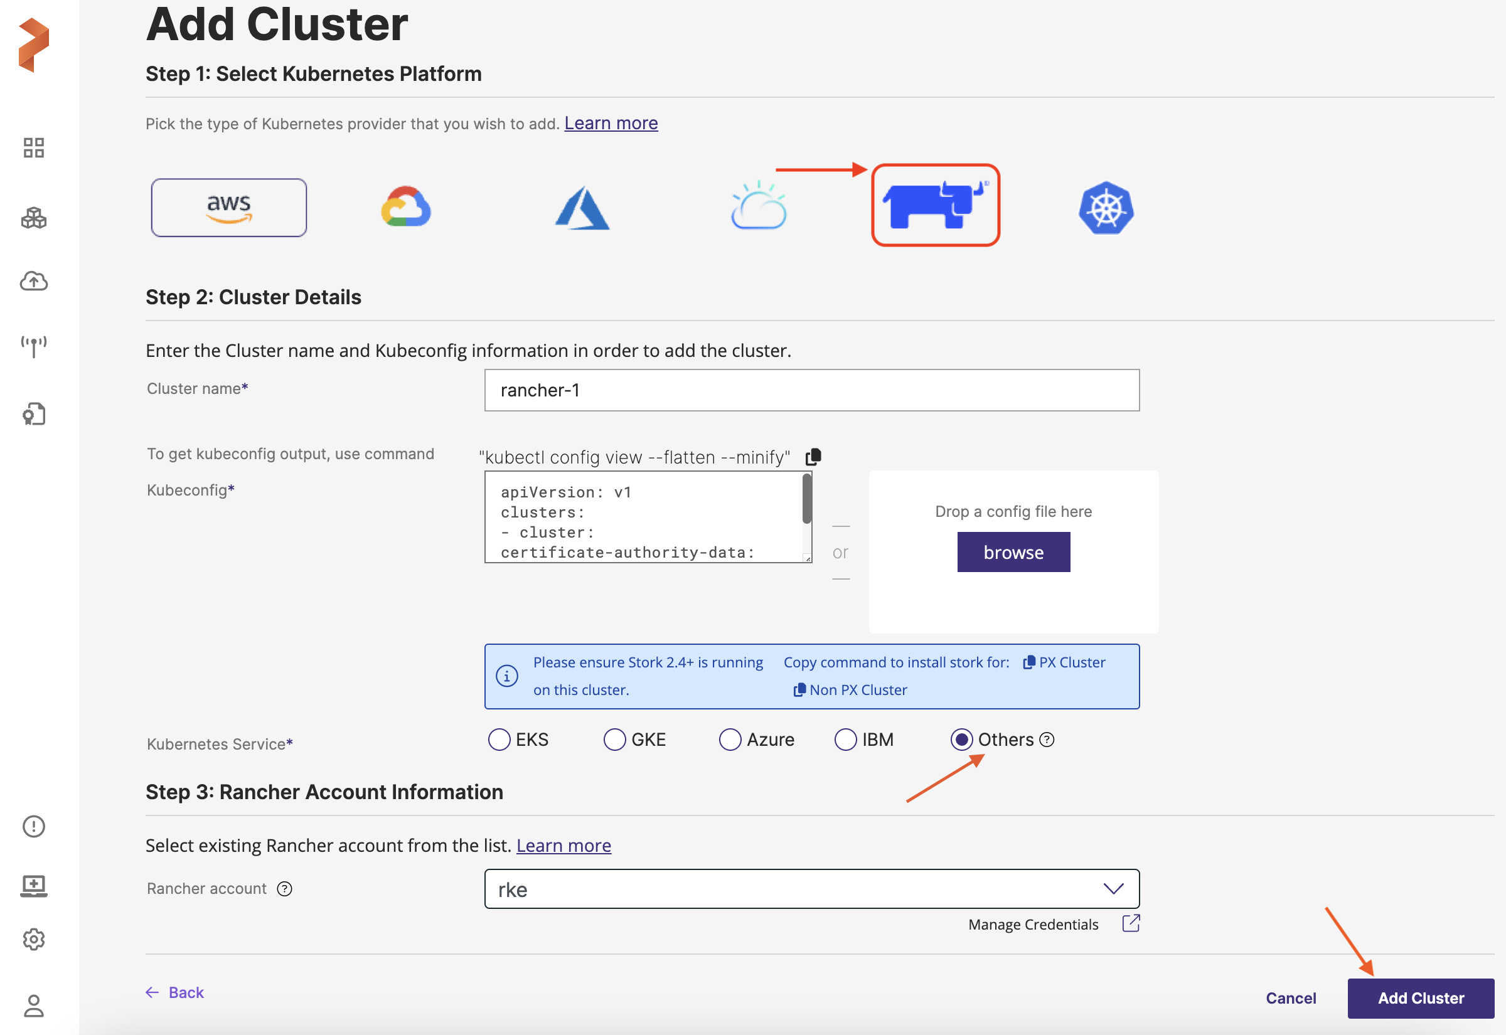Click the browse config file button
This screenshot has height=1035, width=1506.
[x=1013, y=552]
